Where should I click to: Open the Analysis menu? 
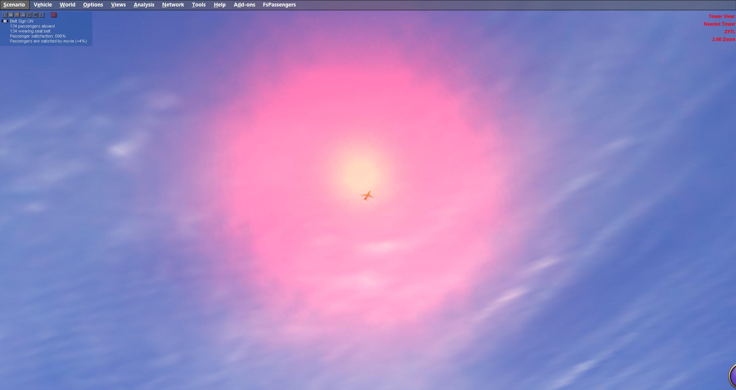tap(144, 5)
